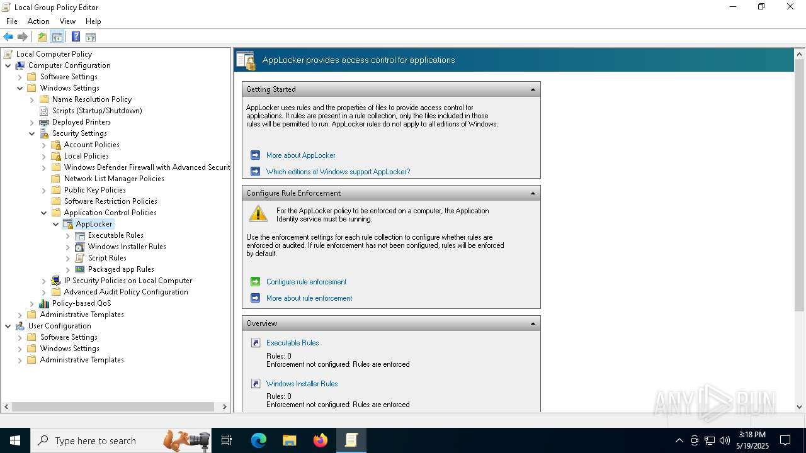806x453 pixels.
Task: Click the taskbar search box
Action: point(121,440)
